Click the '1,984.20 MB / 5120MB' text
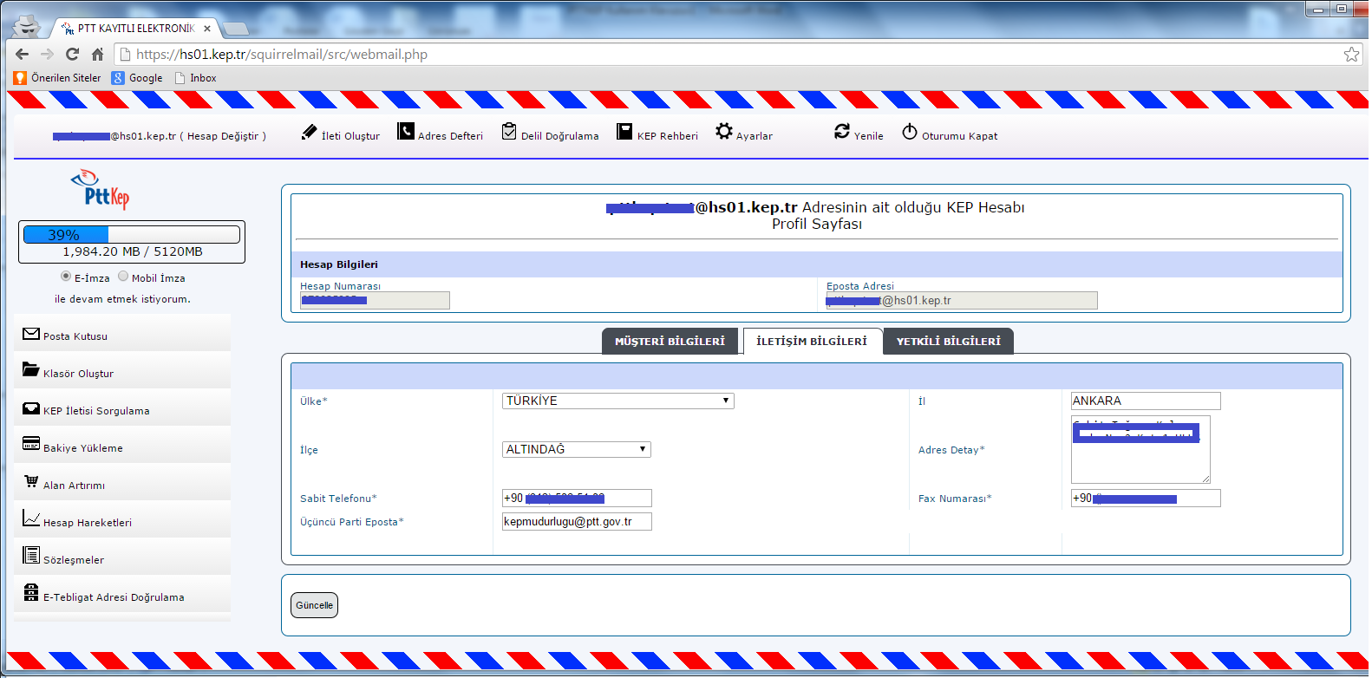 [x=133, y=251]
